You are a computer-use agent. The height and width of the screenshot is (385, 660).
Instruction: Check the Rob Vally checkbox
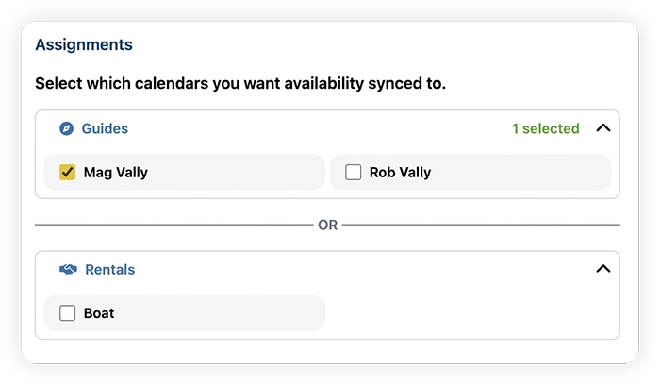(354, 173)
